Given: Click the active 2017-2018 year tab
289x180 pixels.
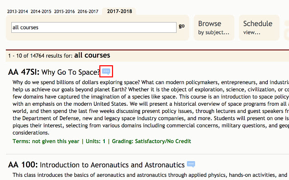Looking at the screenshot, I should (120, 11).
